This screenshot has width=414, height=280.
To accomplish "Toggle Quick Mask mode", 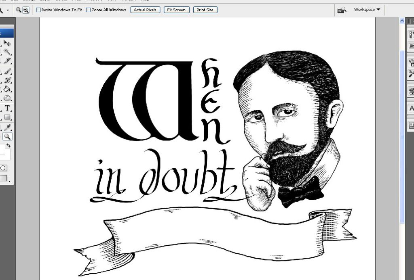I will click(x=3, y=168).
